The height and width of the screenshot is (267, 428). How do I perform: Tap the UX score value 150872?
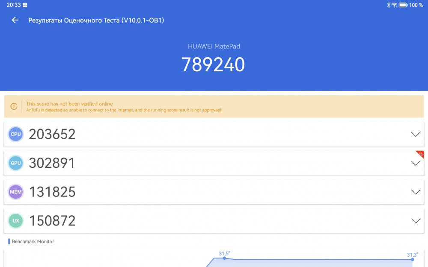click(x=52, y=221)
